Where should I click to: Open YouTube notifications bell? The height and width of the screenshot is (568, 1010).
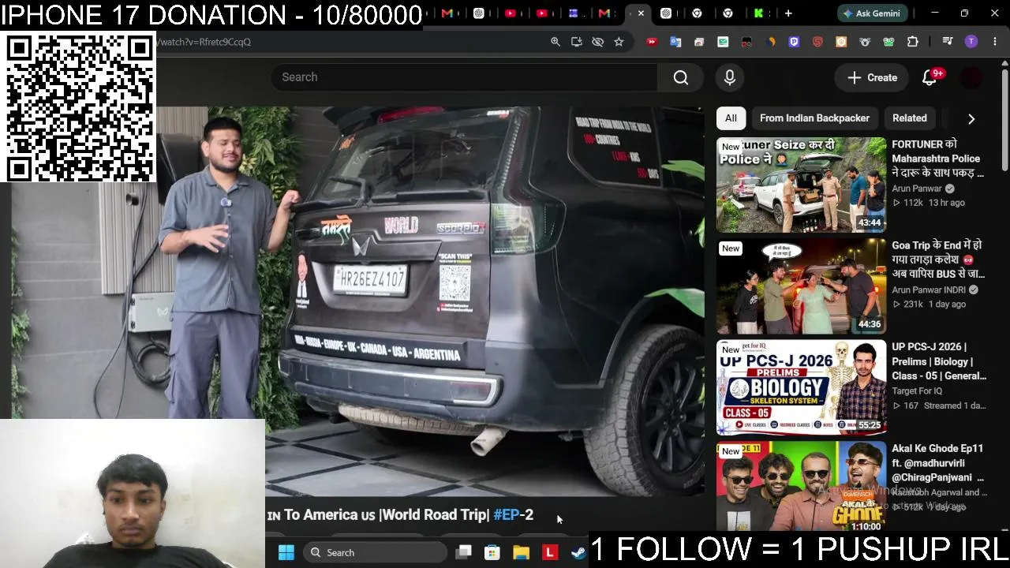tap(930, 77)
